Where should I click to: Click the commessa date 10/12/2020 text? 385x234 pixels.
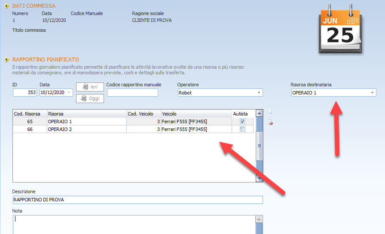click(54, 20)
